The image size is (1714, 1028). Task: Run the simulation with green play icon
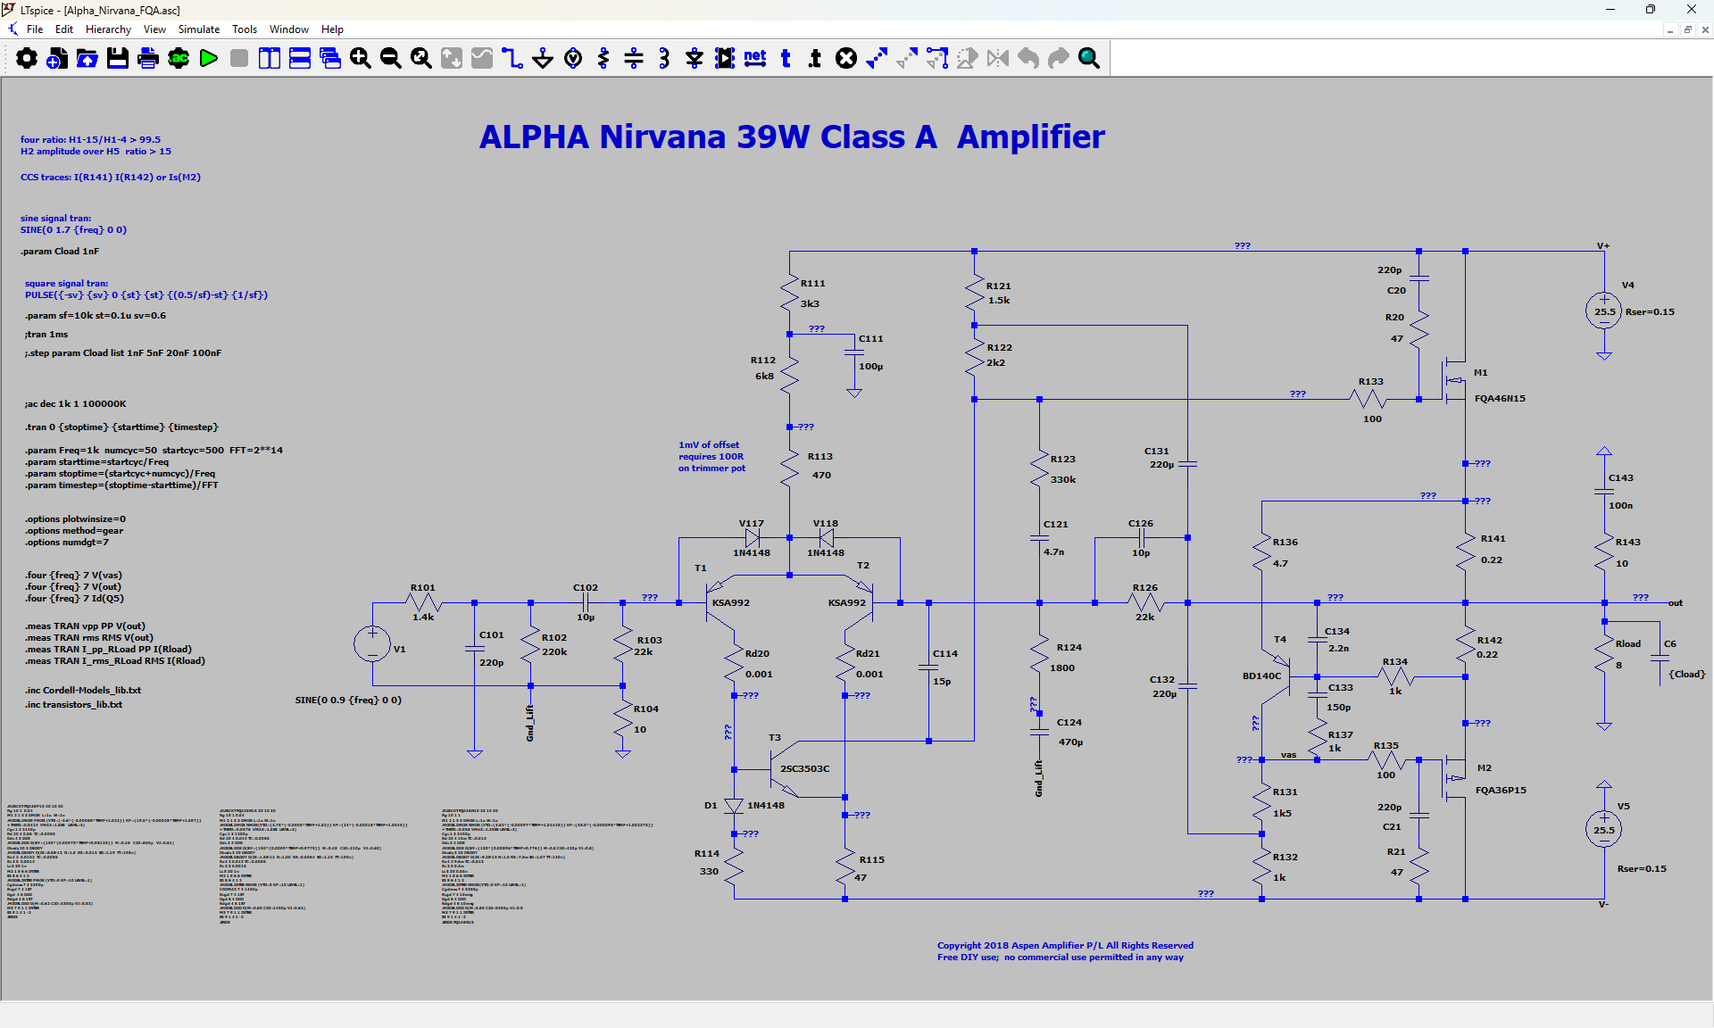[x=209, y=59]
